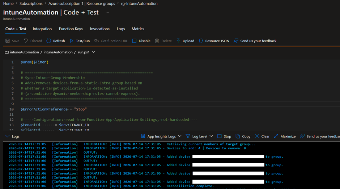Click the Configuration comment on line 12
340x189 pixels.
(x=109, y=120)
